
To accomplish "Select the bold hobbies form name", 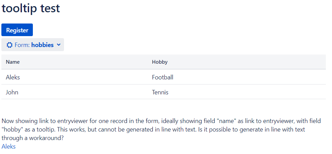I will click(42, 45).
